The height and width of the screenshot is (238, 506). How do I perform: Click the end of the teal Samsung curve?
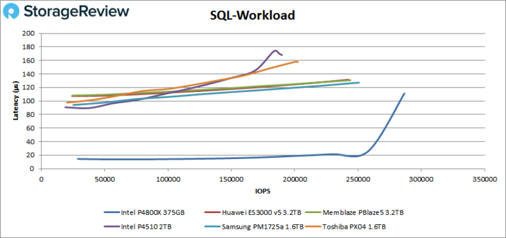click(x=358, y=82)
